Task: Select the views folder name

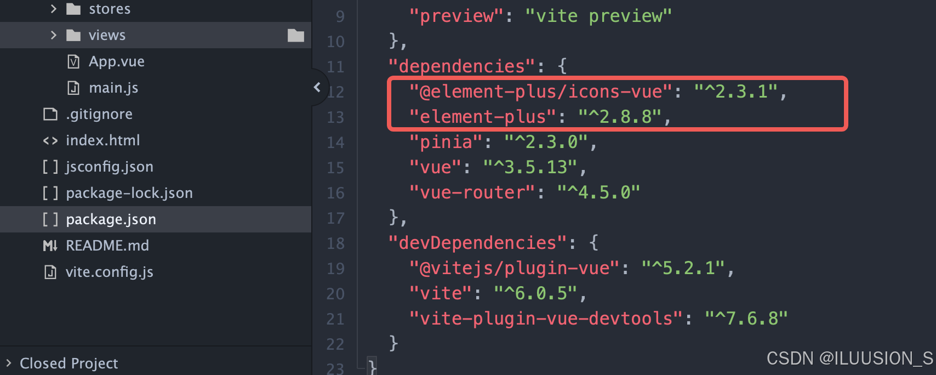Action: click(x=107, y=35)
